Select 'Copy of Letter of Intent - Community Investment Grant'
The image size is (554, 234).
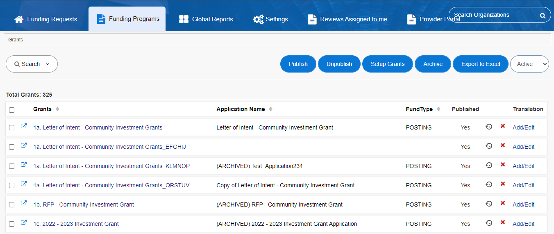(286, 185)
